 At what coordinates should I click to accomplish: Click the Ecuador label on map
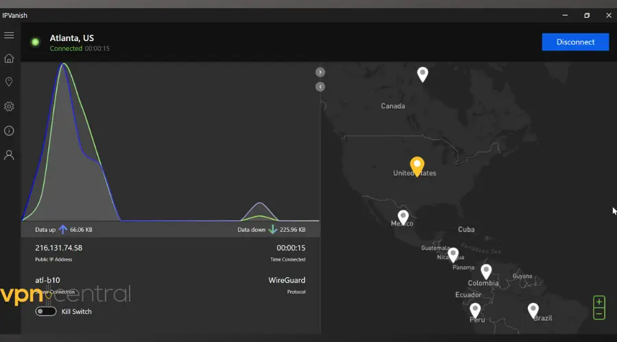(x=468, y=295)
